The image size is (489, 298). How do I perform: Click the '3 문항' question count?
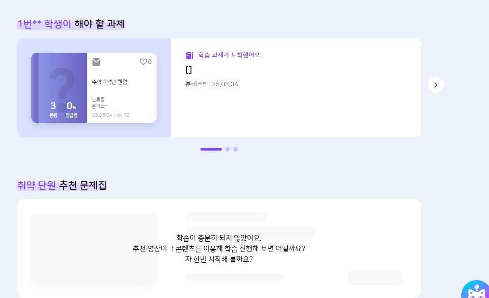tap(53, 109)
